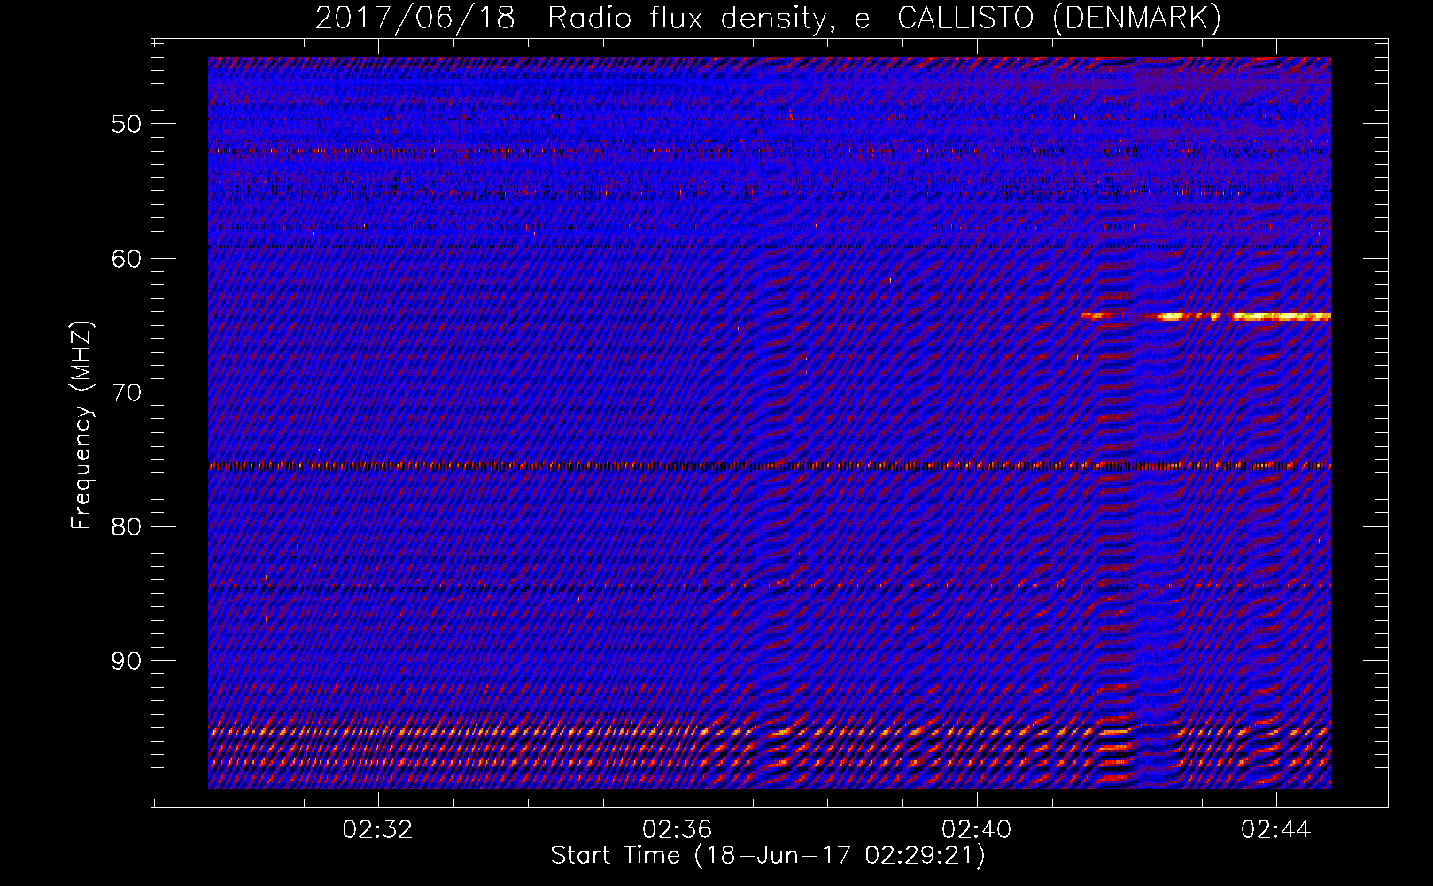
Task: Click the 'Start Time (18-Jun-17 02:29:21)' label
Action: [x=768, y=856]
